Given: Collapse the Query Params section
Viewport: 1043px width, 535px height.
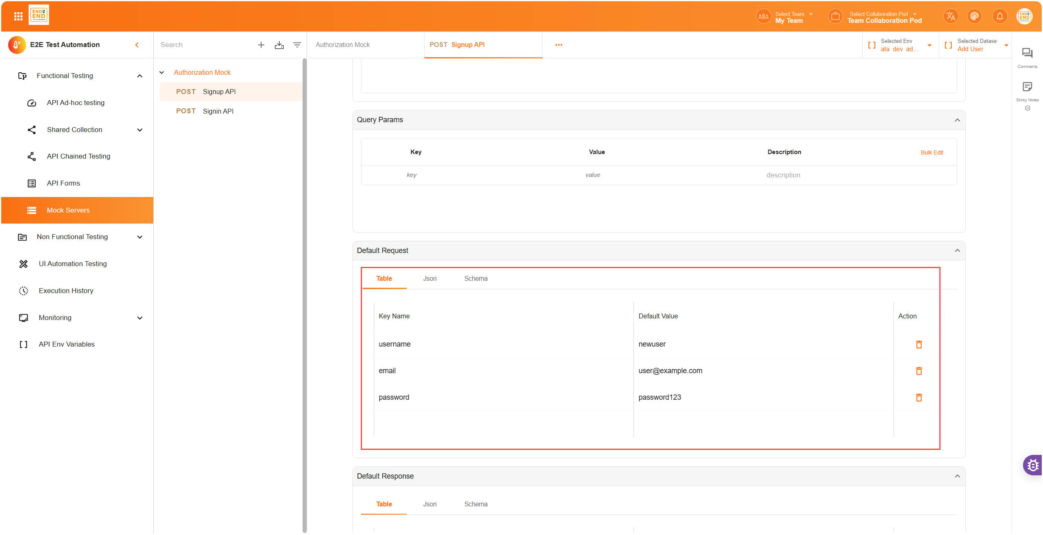Looking at the screenshot, I should [x=957, y=120].
